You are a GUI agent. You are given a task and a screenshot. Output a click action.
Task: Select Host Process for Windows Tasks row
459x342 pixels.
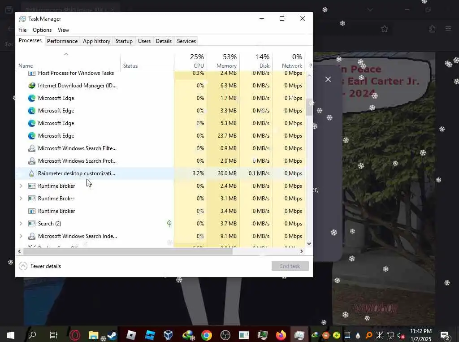(160, 75)
